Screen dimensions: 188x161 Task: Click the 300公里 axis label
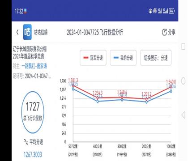click(x=122, y=146)
